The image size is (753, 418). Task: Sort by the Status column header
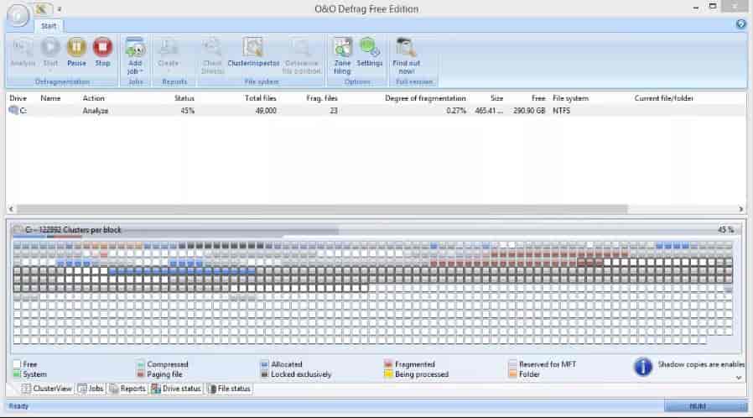pyautogui.click(x=184, y=98)
